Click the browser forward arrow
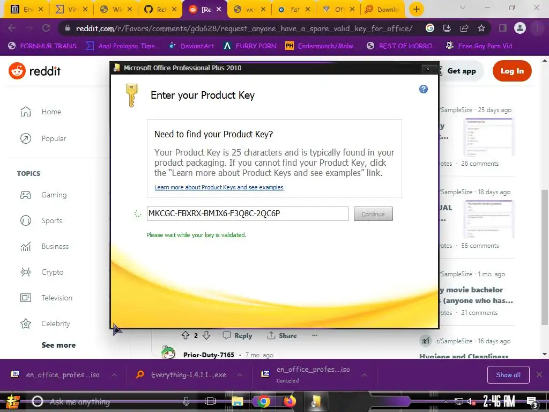This screenshot has height=412, width=549. (x=29, y=28)
